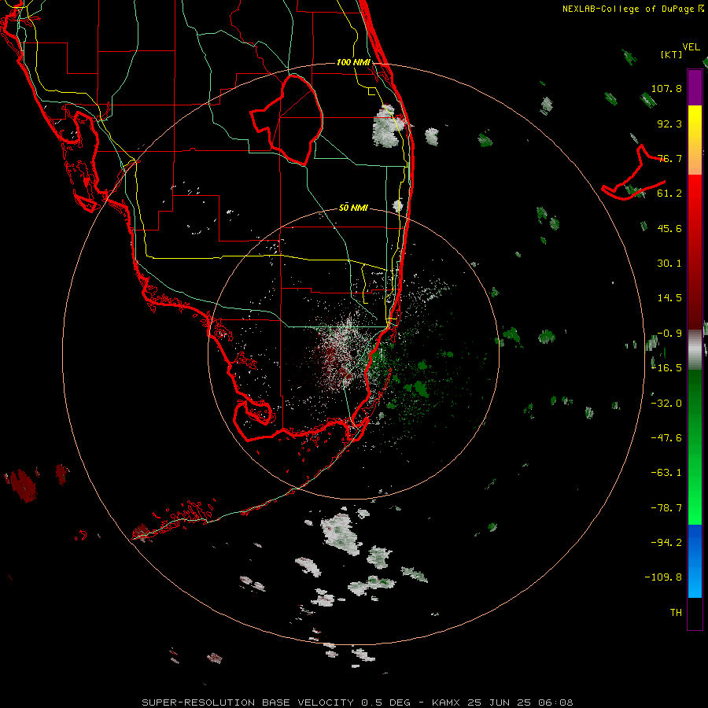Select the 61.2 legend value

click(x=669, y=194)
